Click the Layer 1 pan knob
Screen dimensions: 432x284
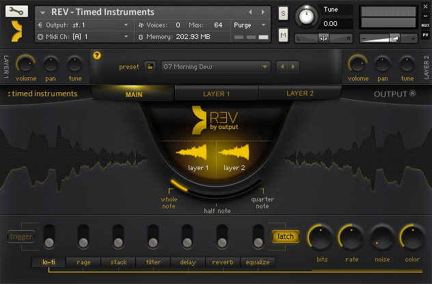[51, 64]
